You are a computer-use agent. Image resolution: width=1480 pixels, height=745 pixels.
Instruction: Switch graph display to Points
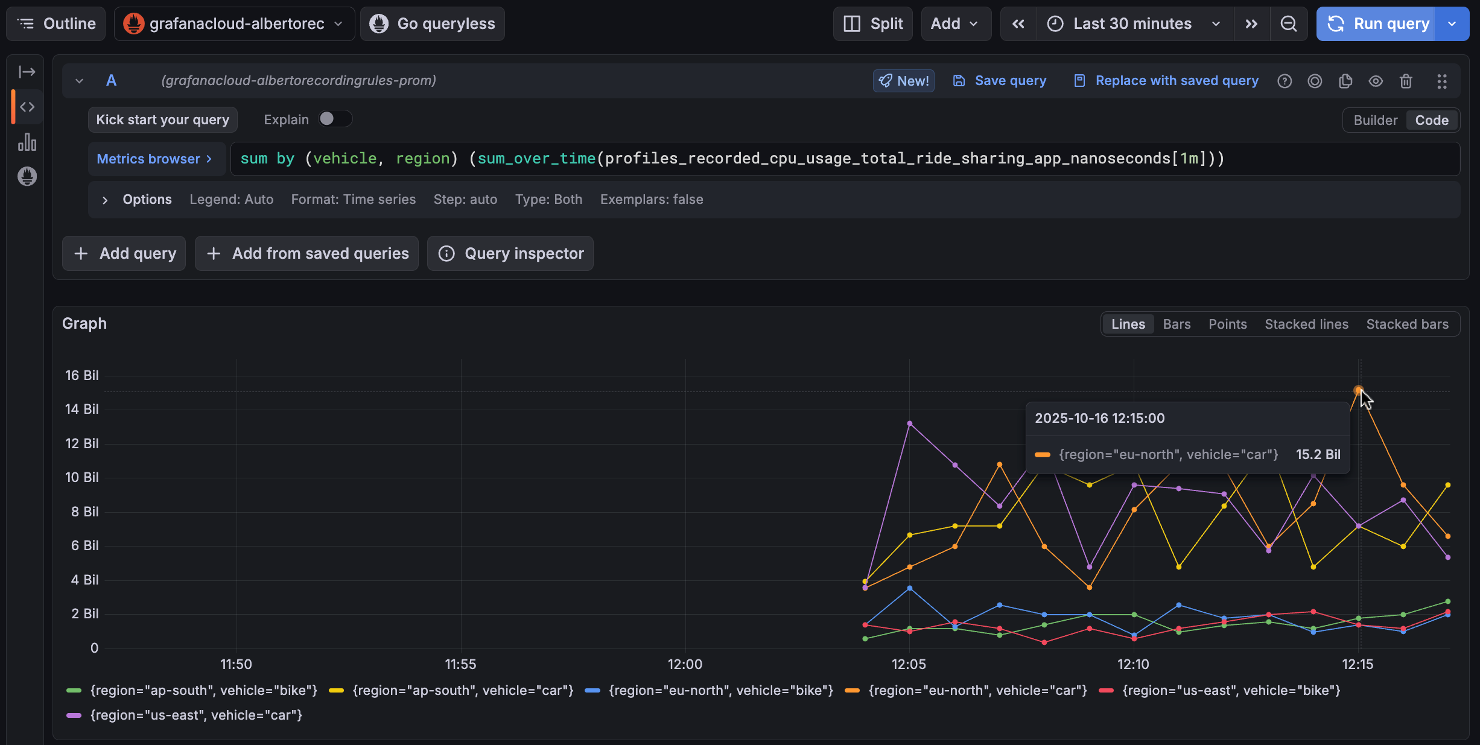coord(1227,324)
